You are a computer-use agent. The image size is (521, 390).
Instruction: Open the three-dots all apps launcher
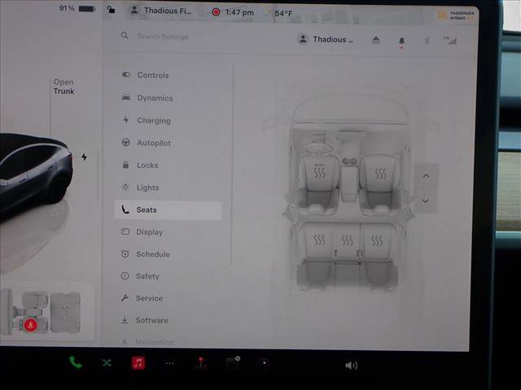pyautogui.click(x=169, y=363)
